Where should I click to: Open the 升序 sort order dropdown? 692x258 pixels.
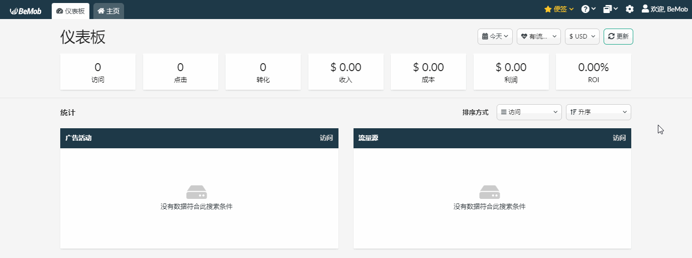598,112
